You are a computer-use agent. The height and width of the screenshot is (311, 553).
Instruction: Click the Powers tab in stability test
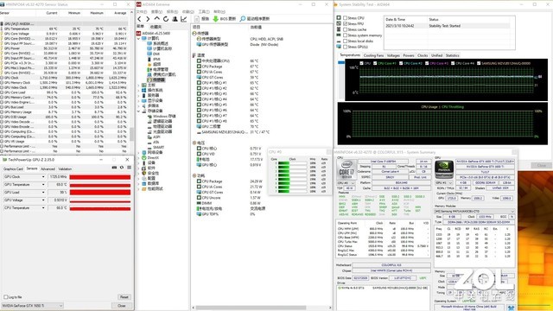(409, 55)
